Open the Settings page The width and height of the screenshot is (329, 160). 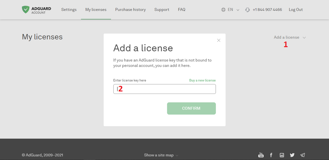[x=69, y=9]
